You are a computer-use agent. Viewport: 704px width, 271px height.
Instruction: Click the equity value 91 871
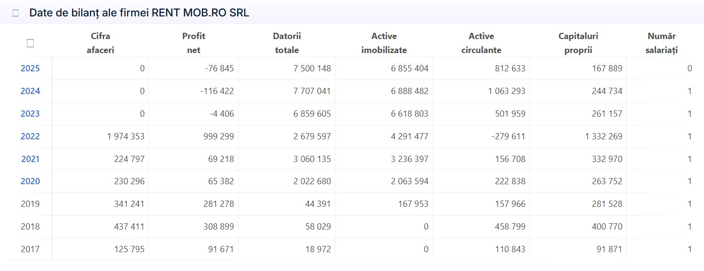(x=610, y=249)
